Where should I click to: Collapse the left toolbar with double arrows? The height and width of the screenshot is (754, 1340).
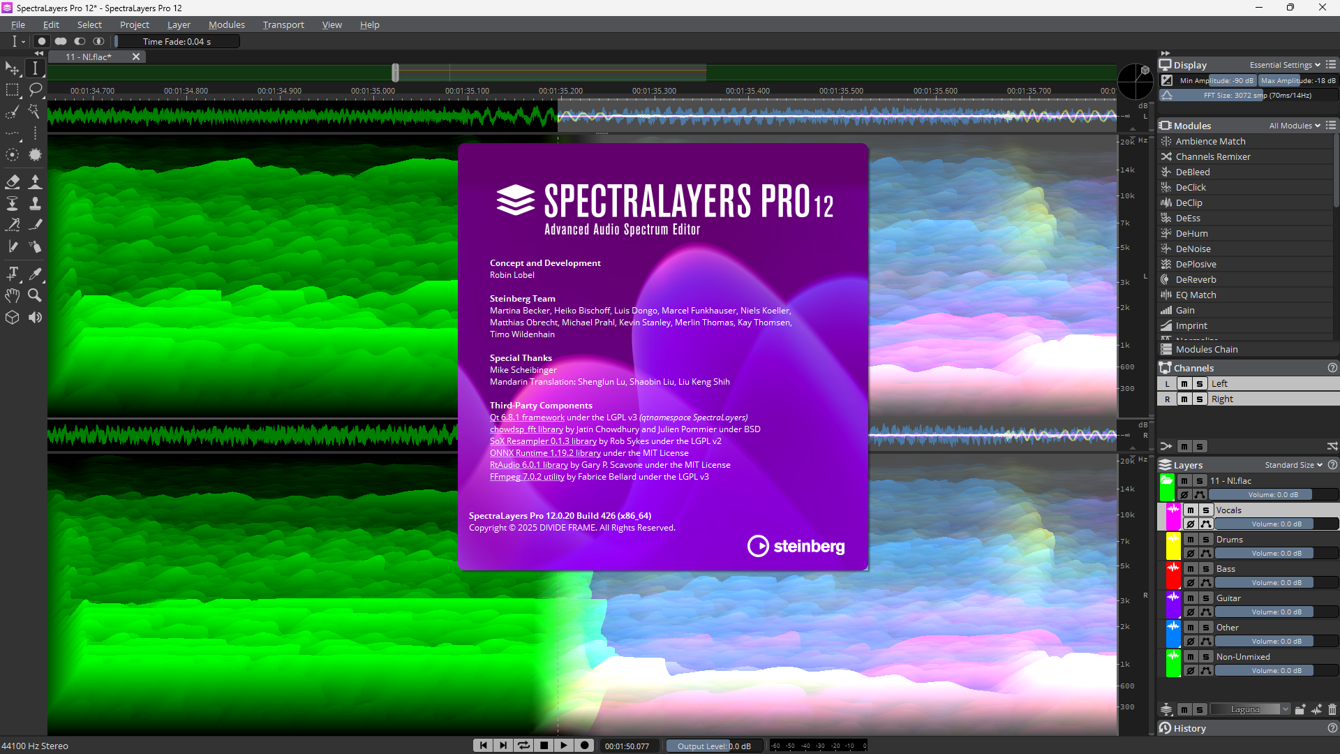[x=39, y=54]
